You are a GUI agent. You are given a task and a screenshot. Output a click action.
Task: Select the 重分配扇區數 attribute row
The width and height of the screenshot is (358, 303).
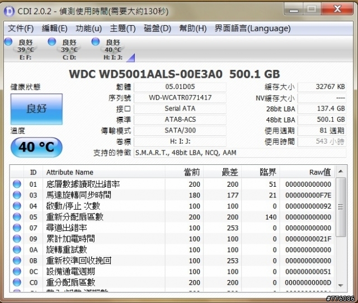pos(172,282)
